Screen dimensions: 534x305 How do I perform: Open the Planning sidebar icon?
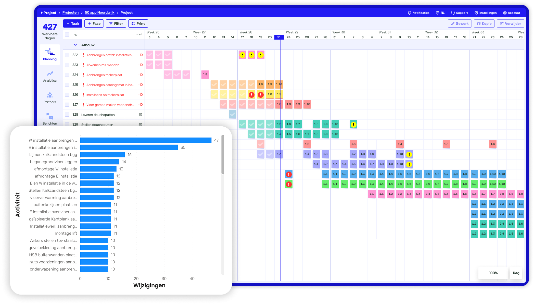[50, 54]
